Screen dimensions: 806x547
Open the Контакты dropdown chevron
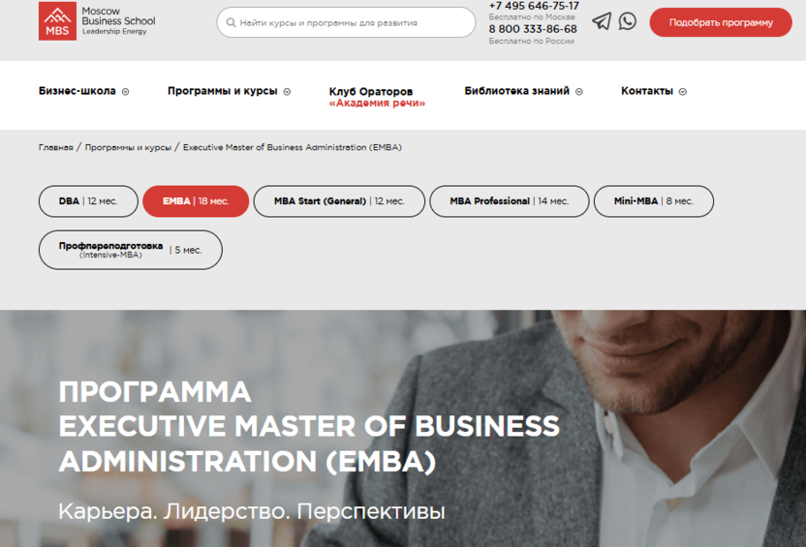pyautogui.click(x=683, y=91)
